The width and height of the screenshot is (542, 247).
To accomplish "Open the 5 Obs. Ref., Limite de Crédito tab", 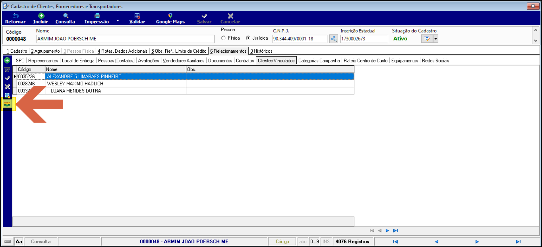I will 179,51.
